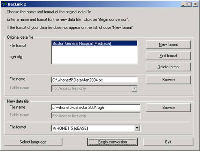This screenshot has width=200, height=151.
Task: Maximize the BacLink 2 window
Action: [189, 4]
